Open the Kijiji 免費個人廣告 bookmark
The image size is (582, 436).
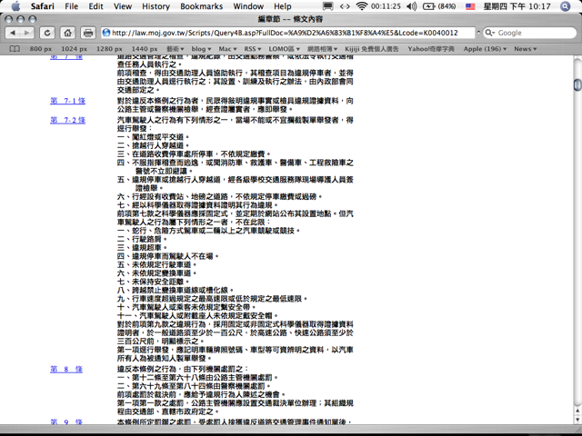[x=372, y=49]
